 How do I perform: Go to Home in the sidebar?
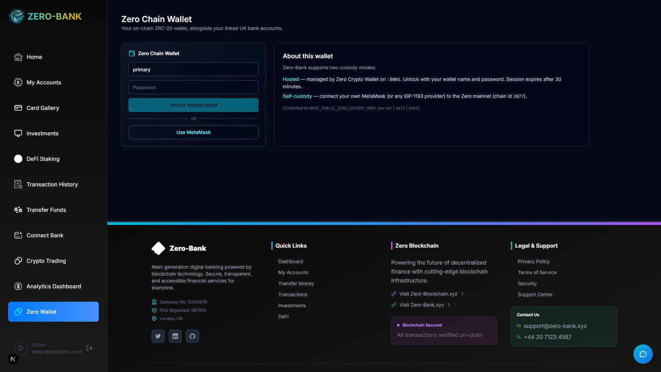(x=53, y=57)
